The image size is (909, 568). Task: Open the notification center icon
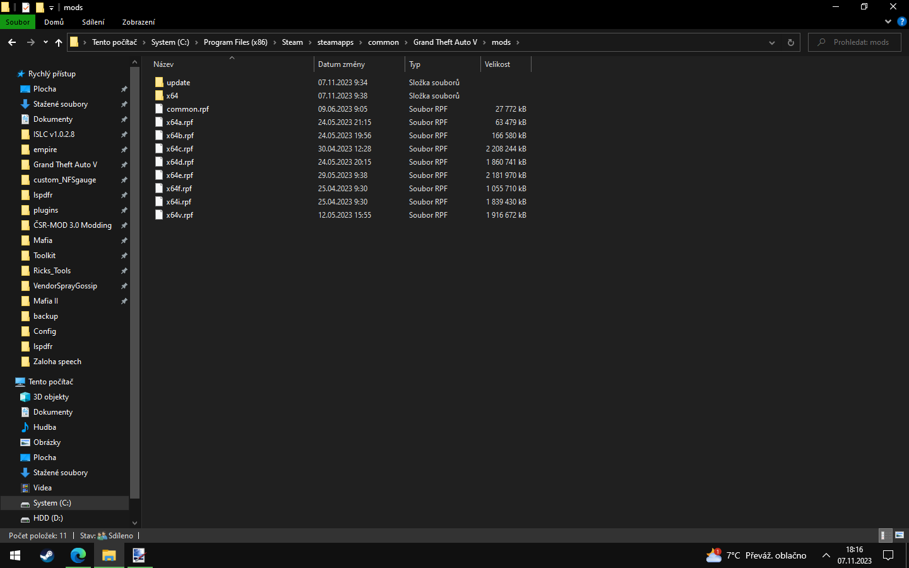[888, 555]
